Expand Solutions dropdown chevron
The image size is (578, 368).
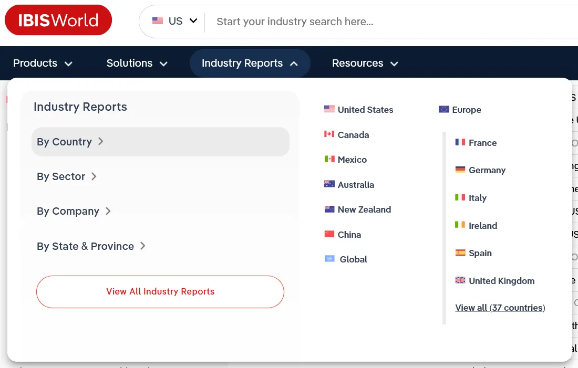tap(163, 64)
